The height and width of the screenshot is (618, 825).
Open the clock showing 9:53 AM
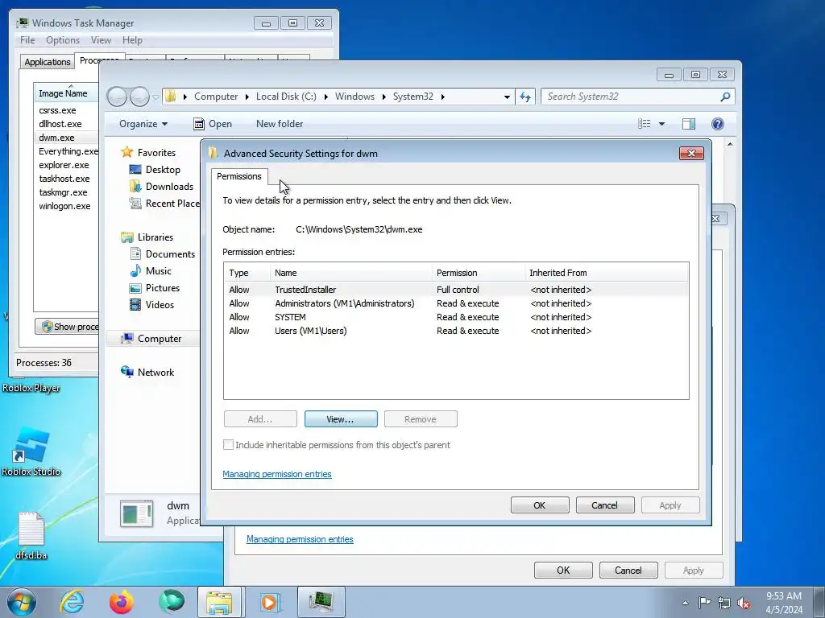pos(784,603)
